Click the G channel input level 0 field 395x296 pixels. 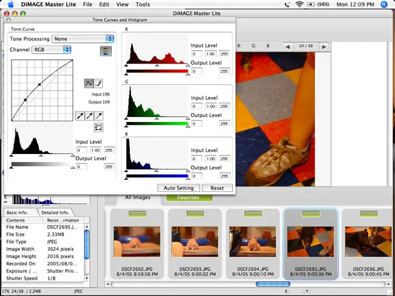tap(197, 107)
